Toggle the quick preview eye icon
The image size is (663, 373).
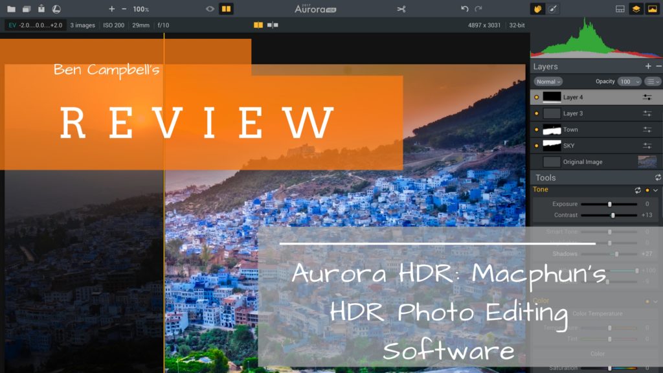(x=210, y=9)
